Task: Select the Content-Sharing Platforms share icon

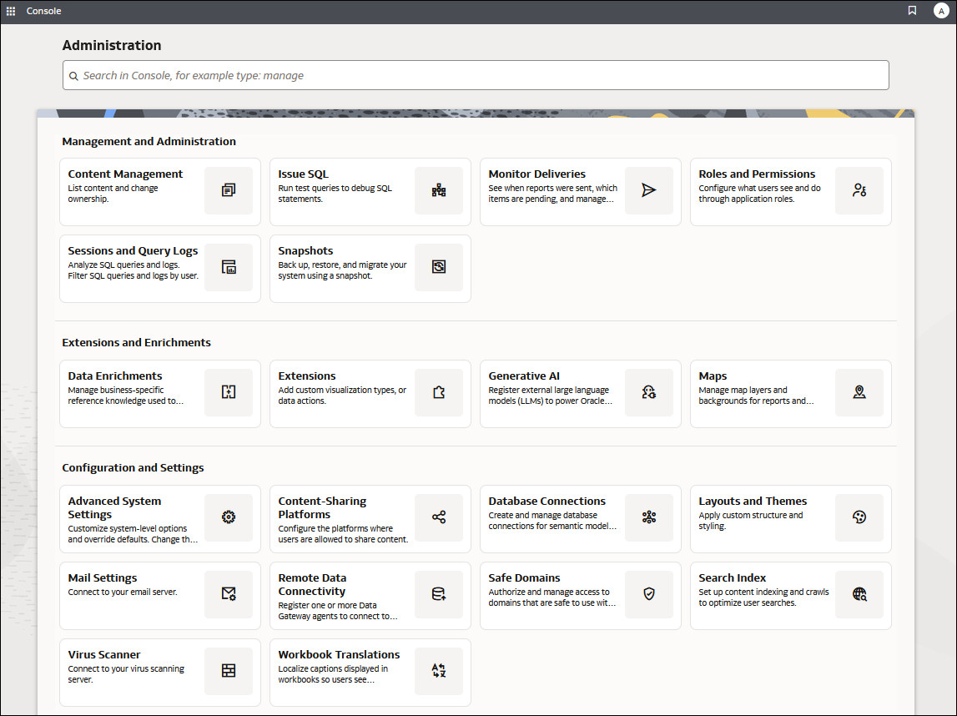Action: pyautogui.click(x=439, y=517)
